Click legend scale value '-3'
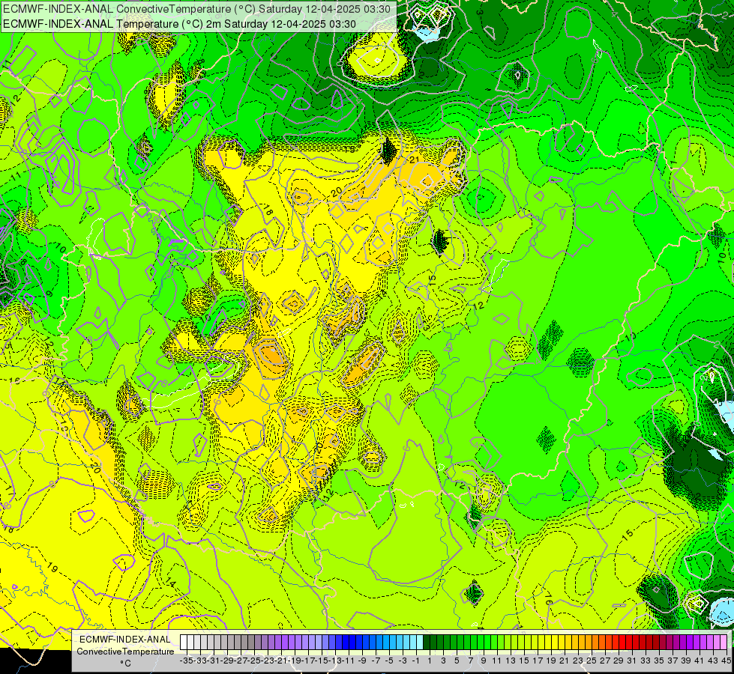Viewport: 734px width, 674px height. click(403, 661)
